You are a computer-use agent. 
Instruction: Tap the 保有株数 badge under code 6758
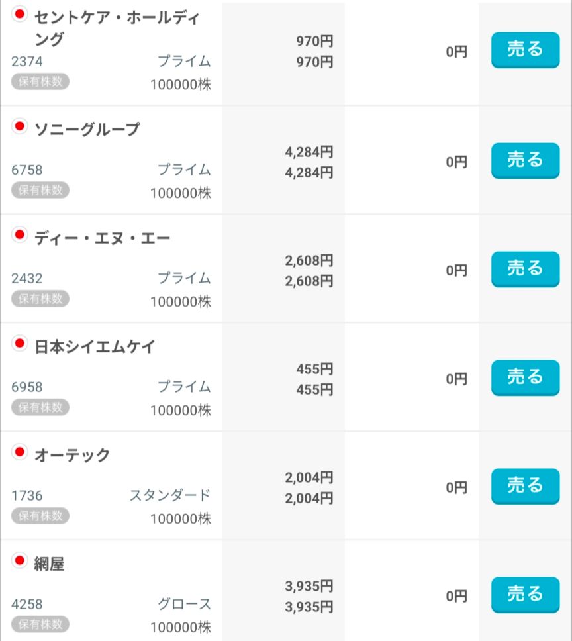(40, 190)
